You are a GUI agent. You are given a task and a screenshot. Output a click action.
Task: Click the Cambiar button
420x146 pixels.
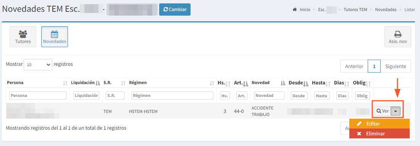pos(174,10)
